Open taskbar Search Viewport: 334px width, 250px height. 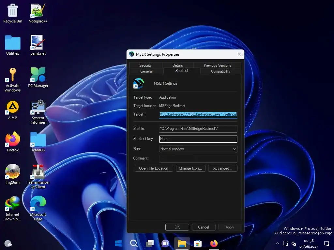(x=134, y=243)
